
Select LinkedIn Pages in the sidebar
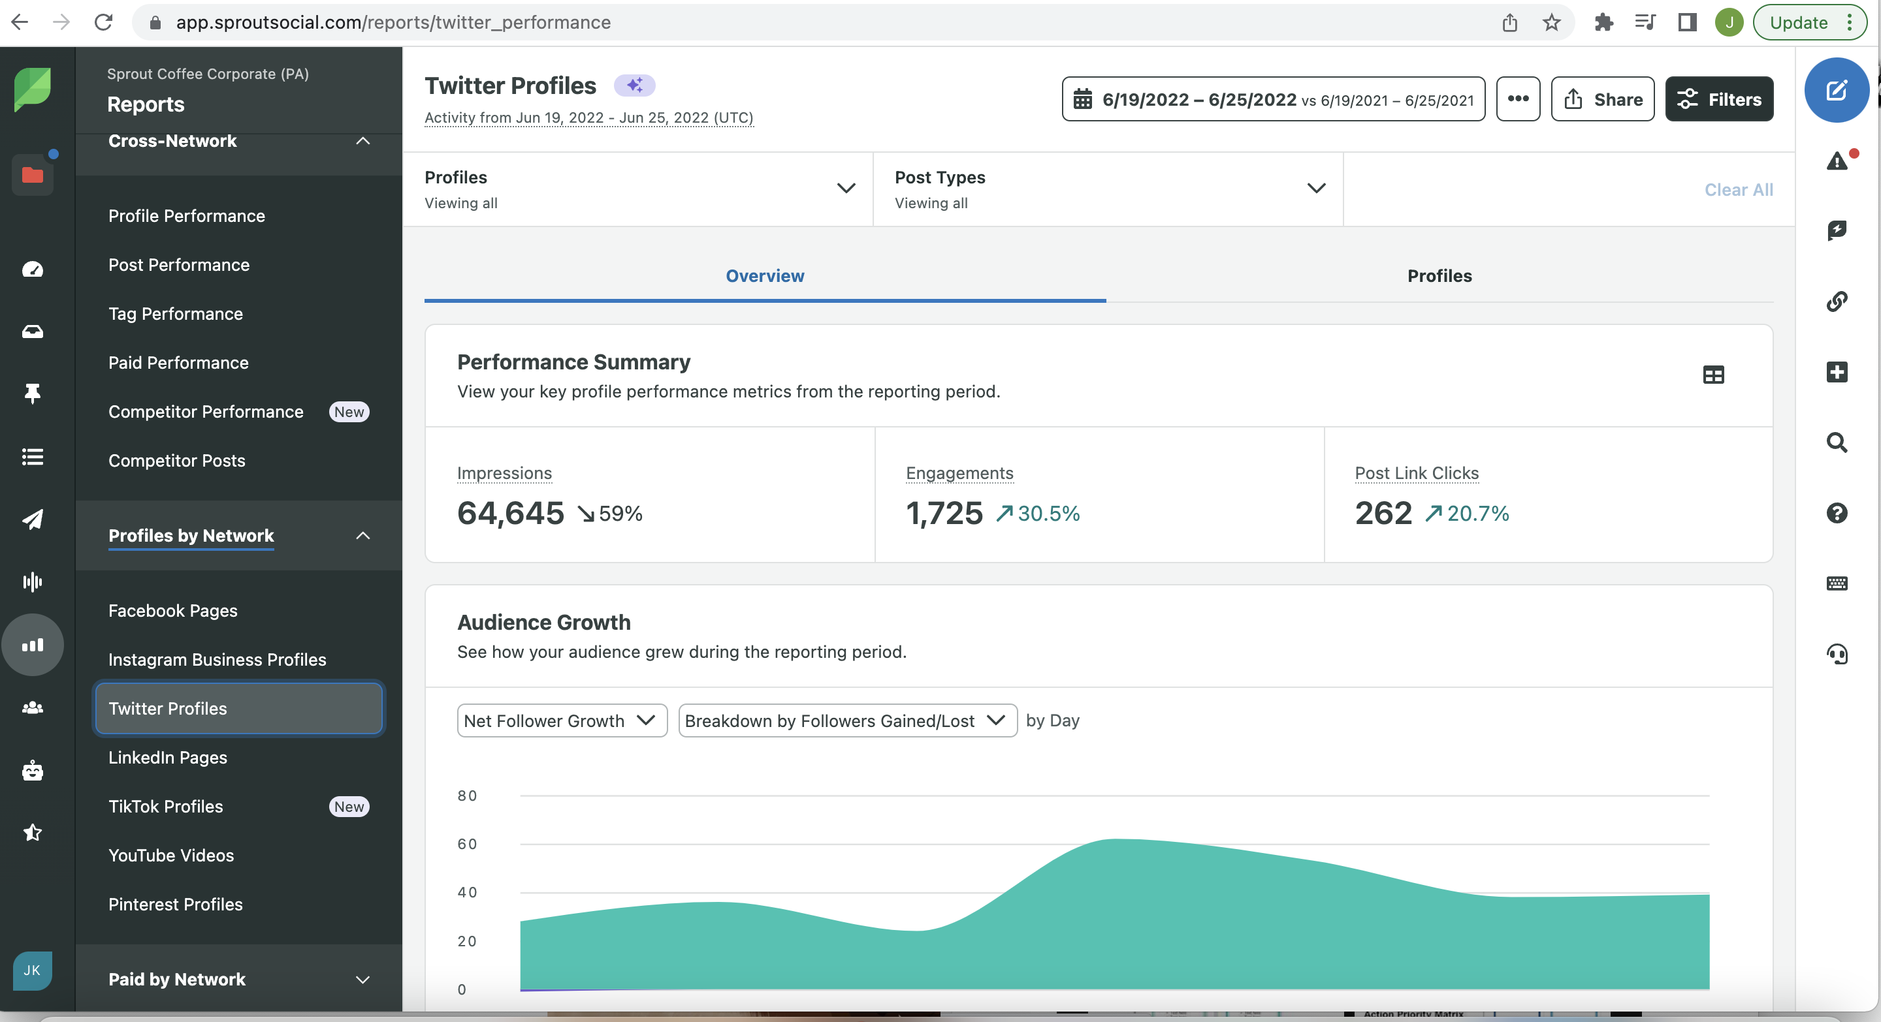tap(168, 757)
